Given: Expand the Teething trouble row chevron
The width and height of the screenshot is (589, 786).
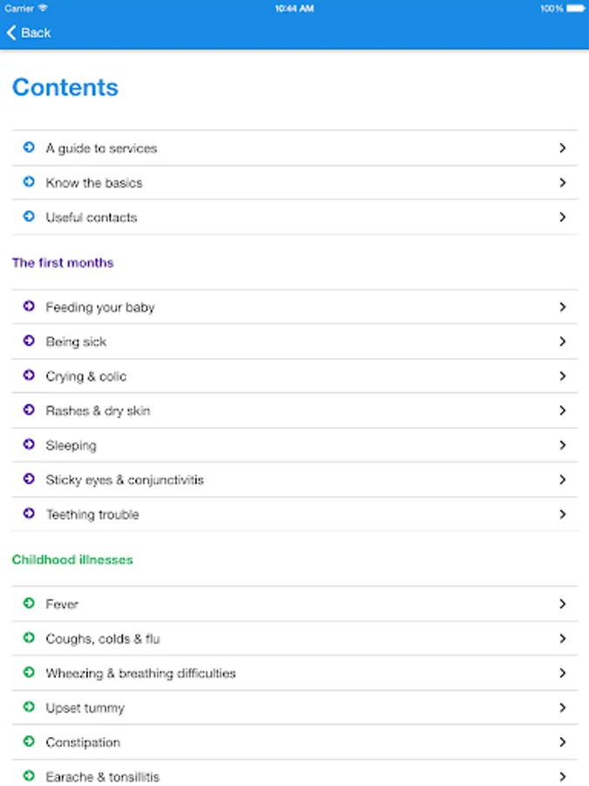Looking at the screenshot, I should 563,515.
